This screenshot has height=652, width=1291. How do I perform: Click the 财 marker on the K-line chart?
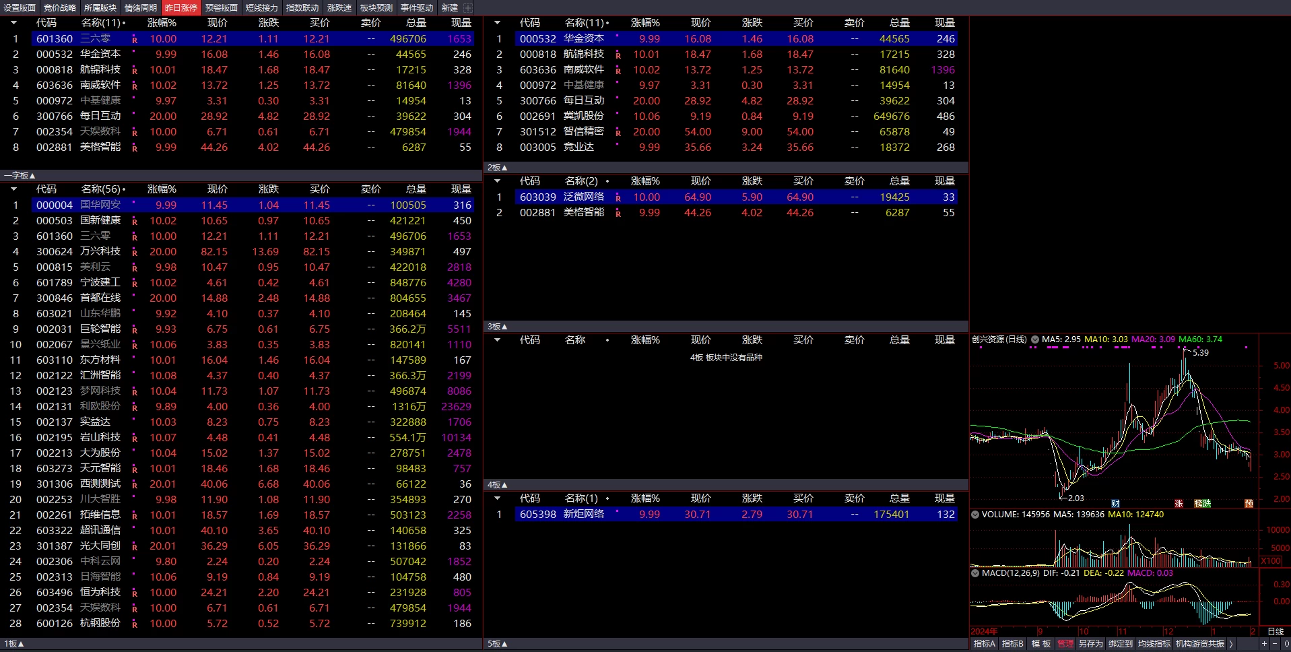[x=1115, y=503]
